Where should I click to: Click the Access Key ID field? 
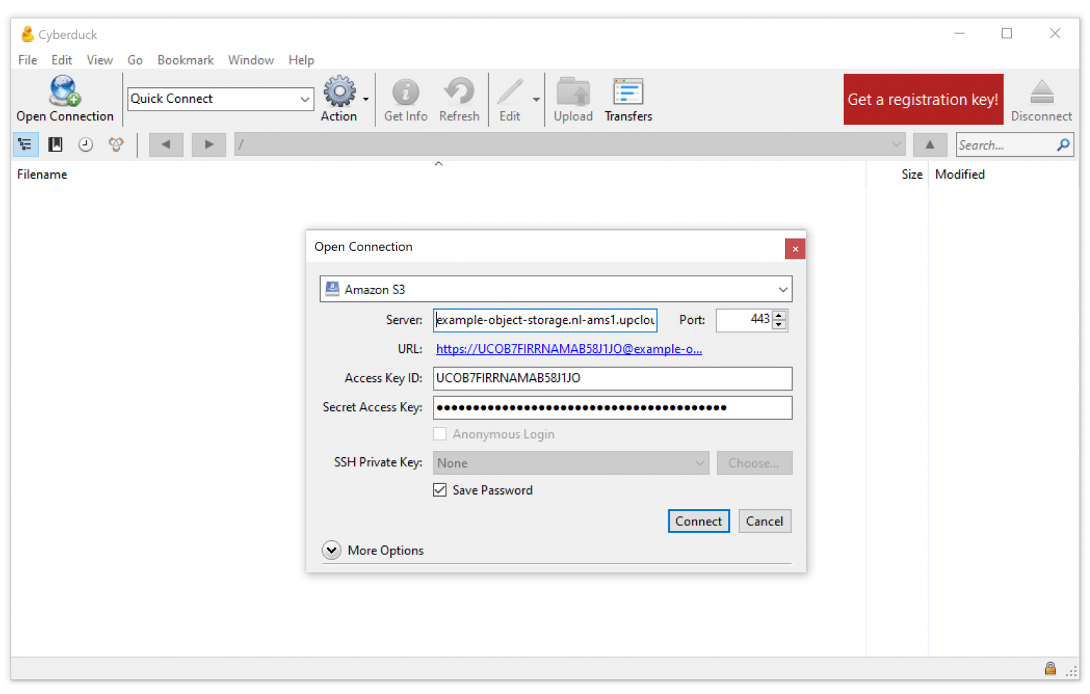click(612, 378)
